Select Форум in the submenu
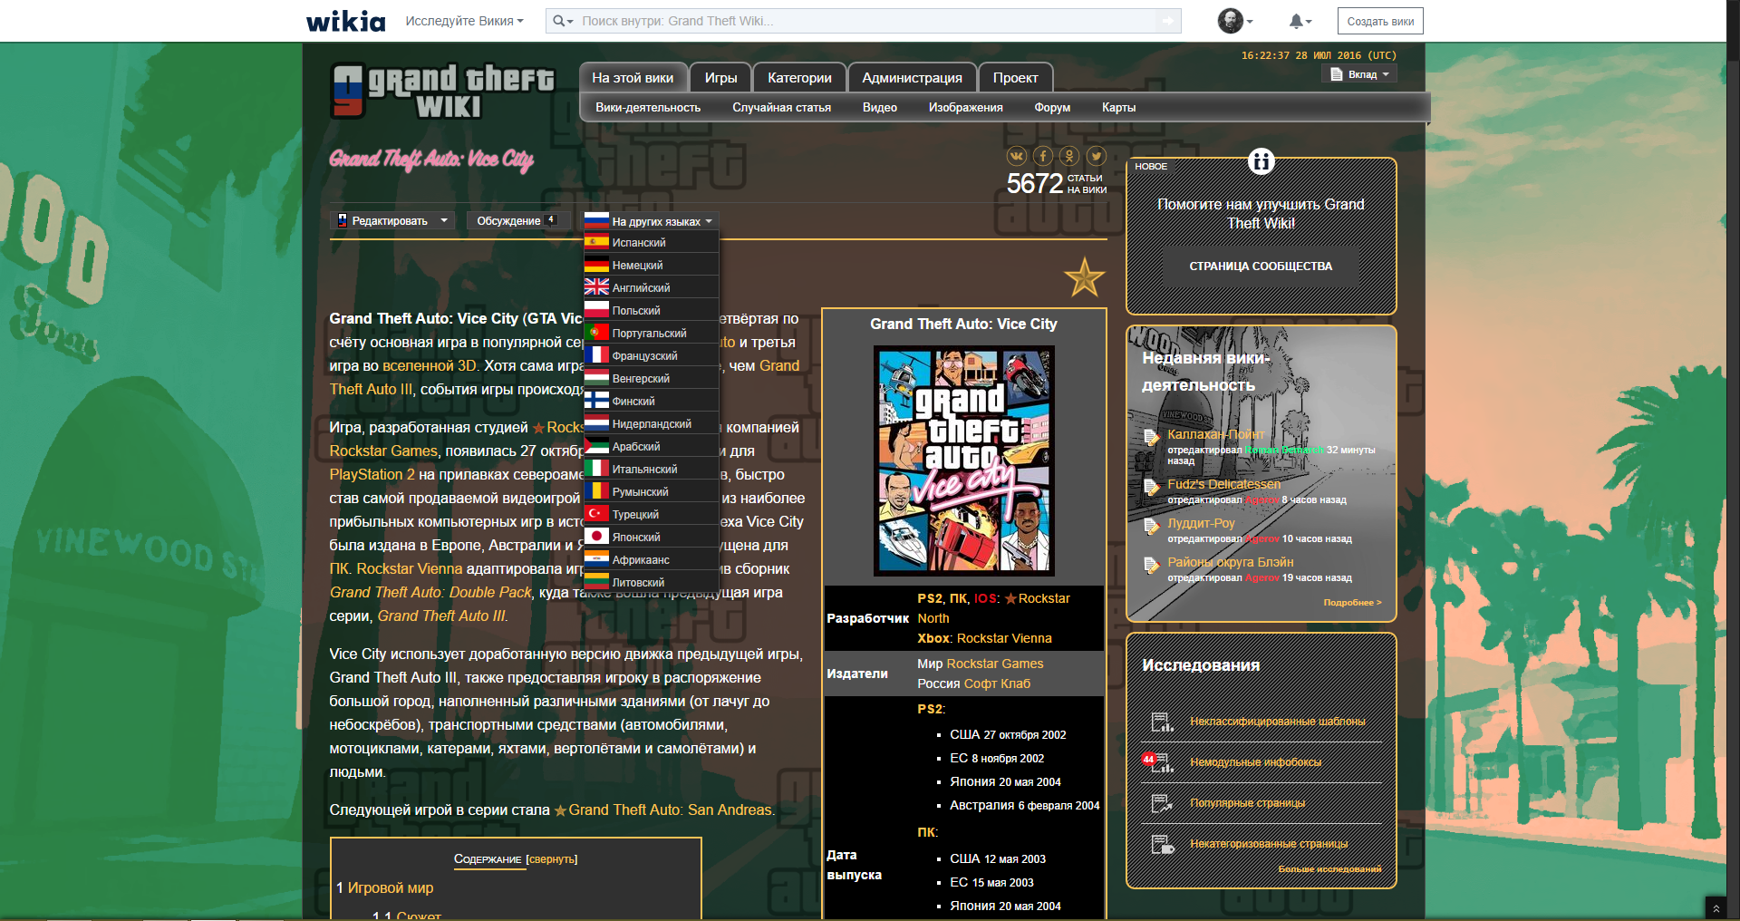 (x=1052, y=107)
